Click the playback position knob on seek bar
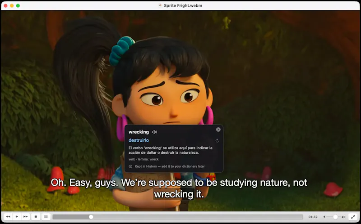 (91, 217)
